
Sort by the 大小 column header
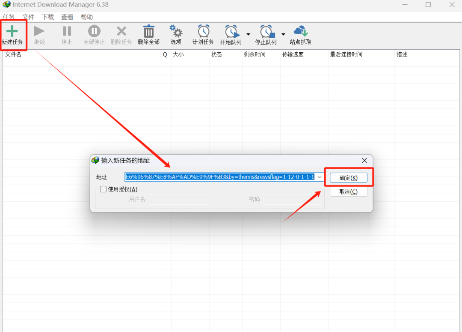click(x=190, y=54)
